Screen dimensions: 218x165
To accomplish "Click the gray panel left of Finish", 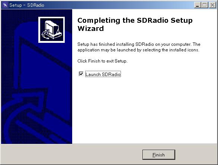I will click(x=71, y=155).
